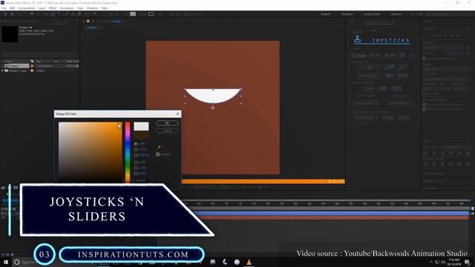
Task: Open the notification center icon
Action: [x=468, y=262]
